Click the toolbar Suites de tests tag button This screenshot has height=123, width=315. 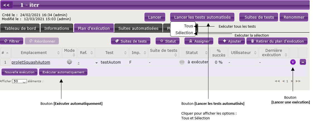[131, 41]
